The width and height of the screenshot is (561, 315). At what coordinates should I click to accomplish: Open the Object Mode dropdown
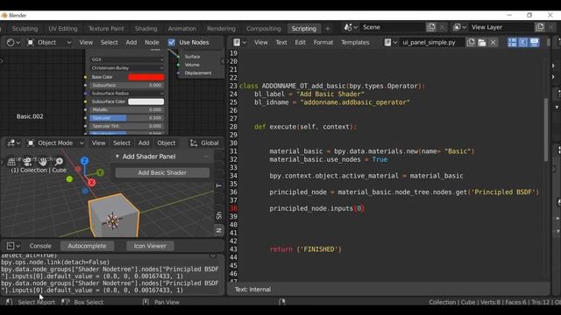pos(55,143)
